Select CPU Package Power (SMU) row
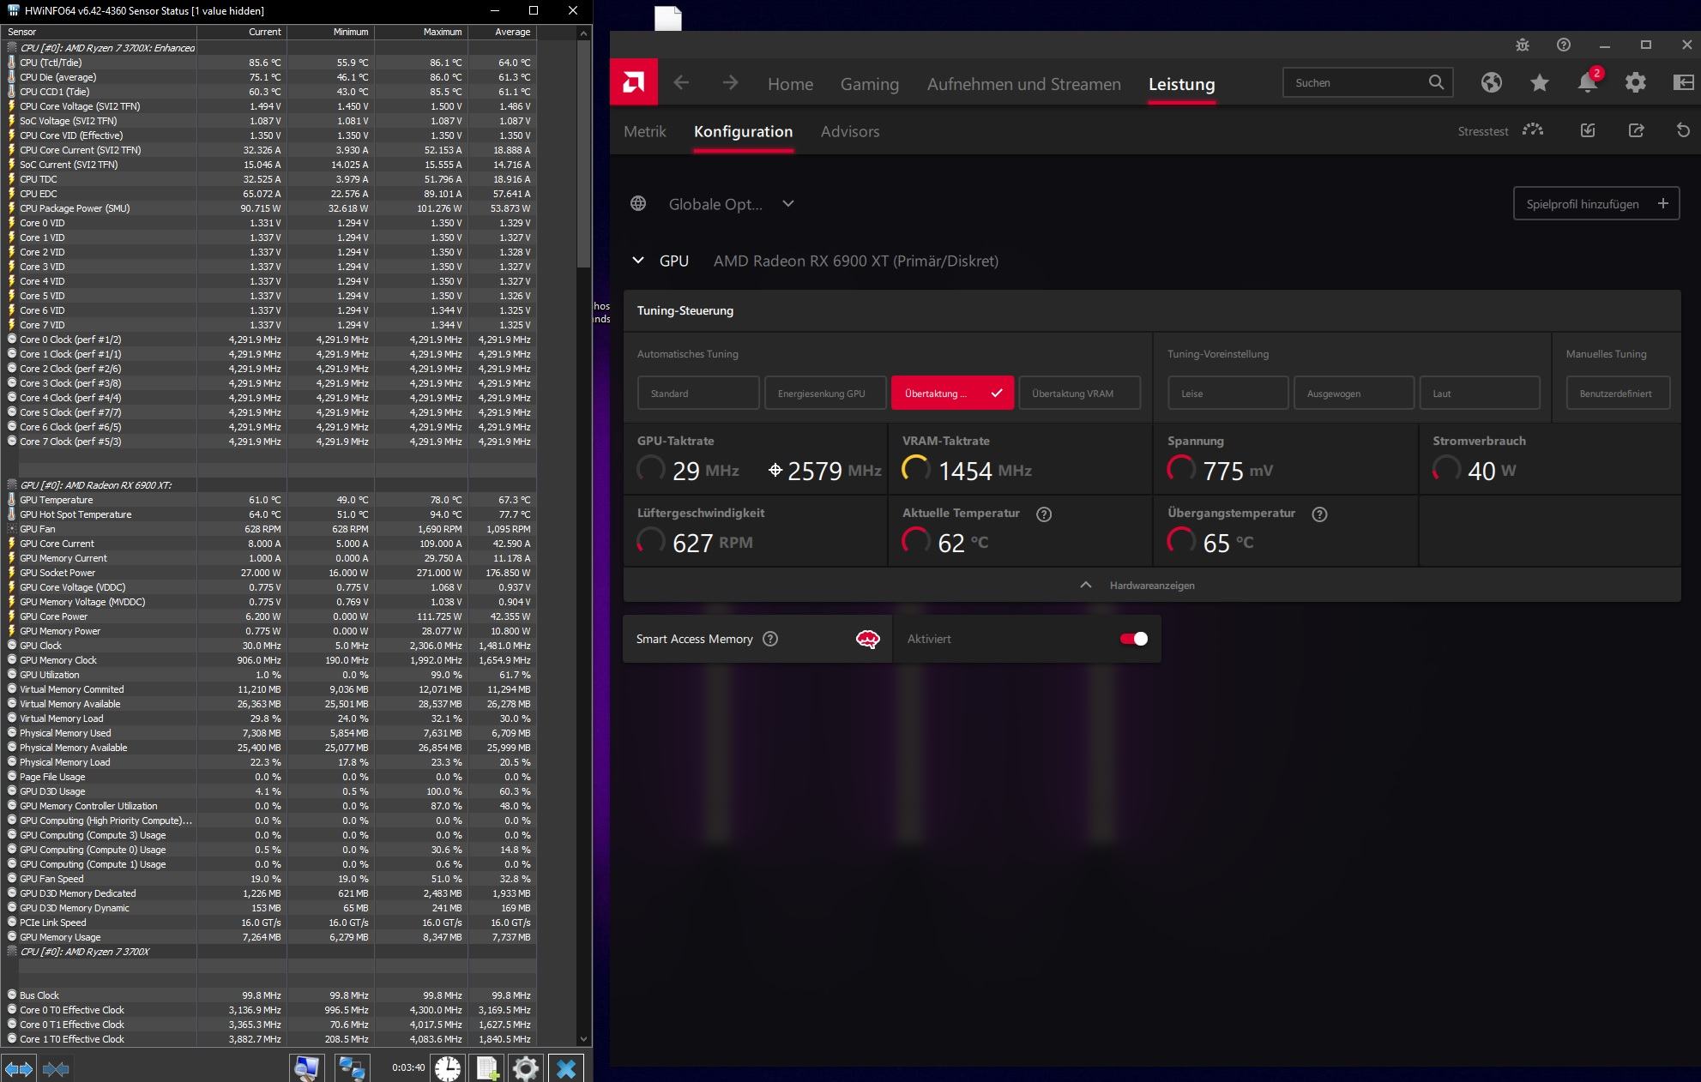Image resolution: width=1701 pixels, height=1082 pixels. pyautogui.click(x=270, y=208)
